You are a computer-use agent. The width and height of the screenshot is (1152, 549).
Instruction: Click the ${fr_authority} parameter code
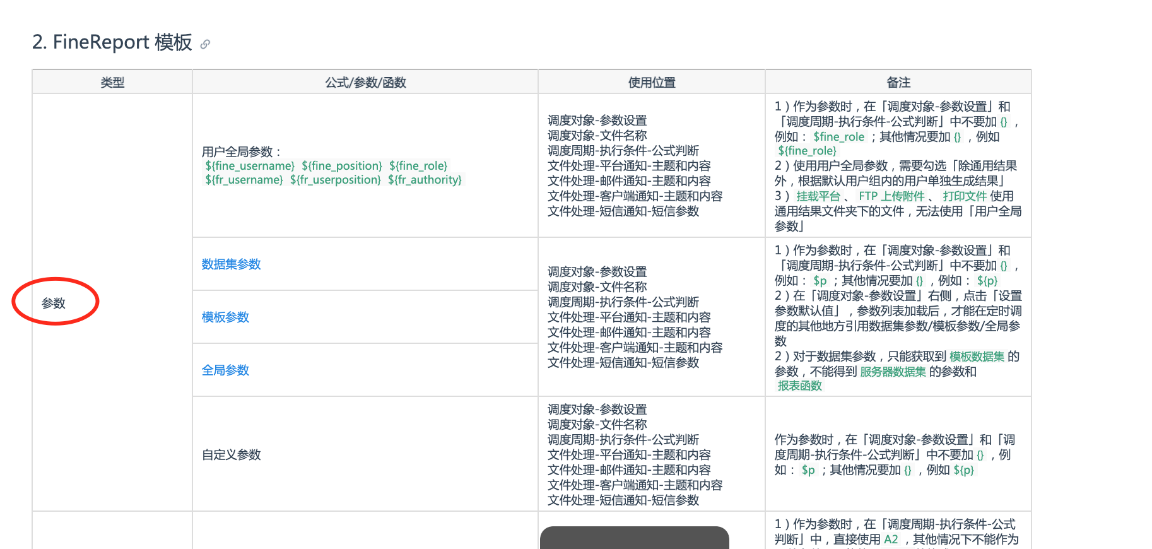click(425, 180)
